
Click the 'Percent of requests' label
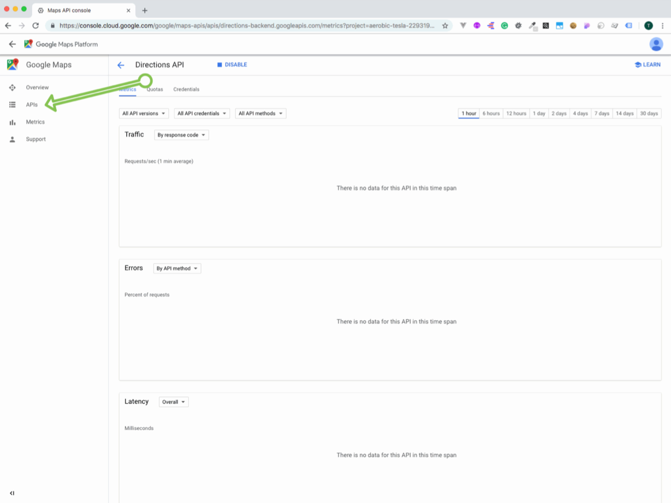147,295
